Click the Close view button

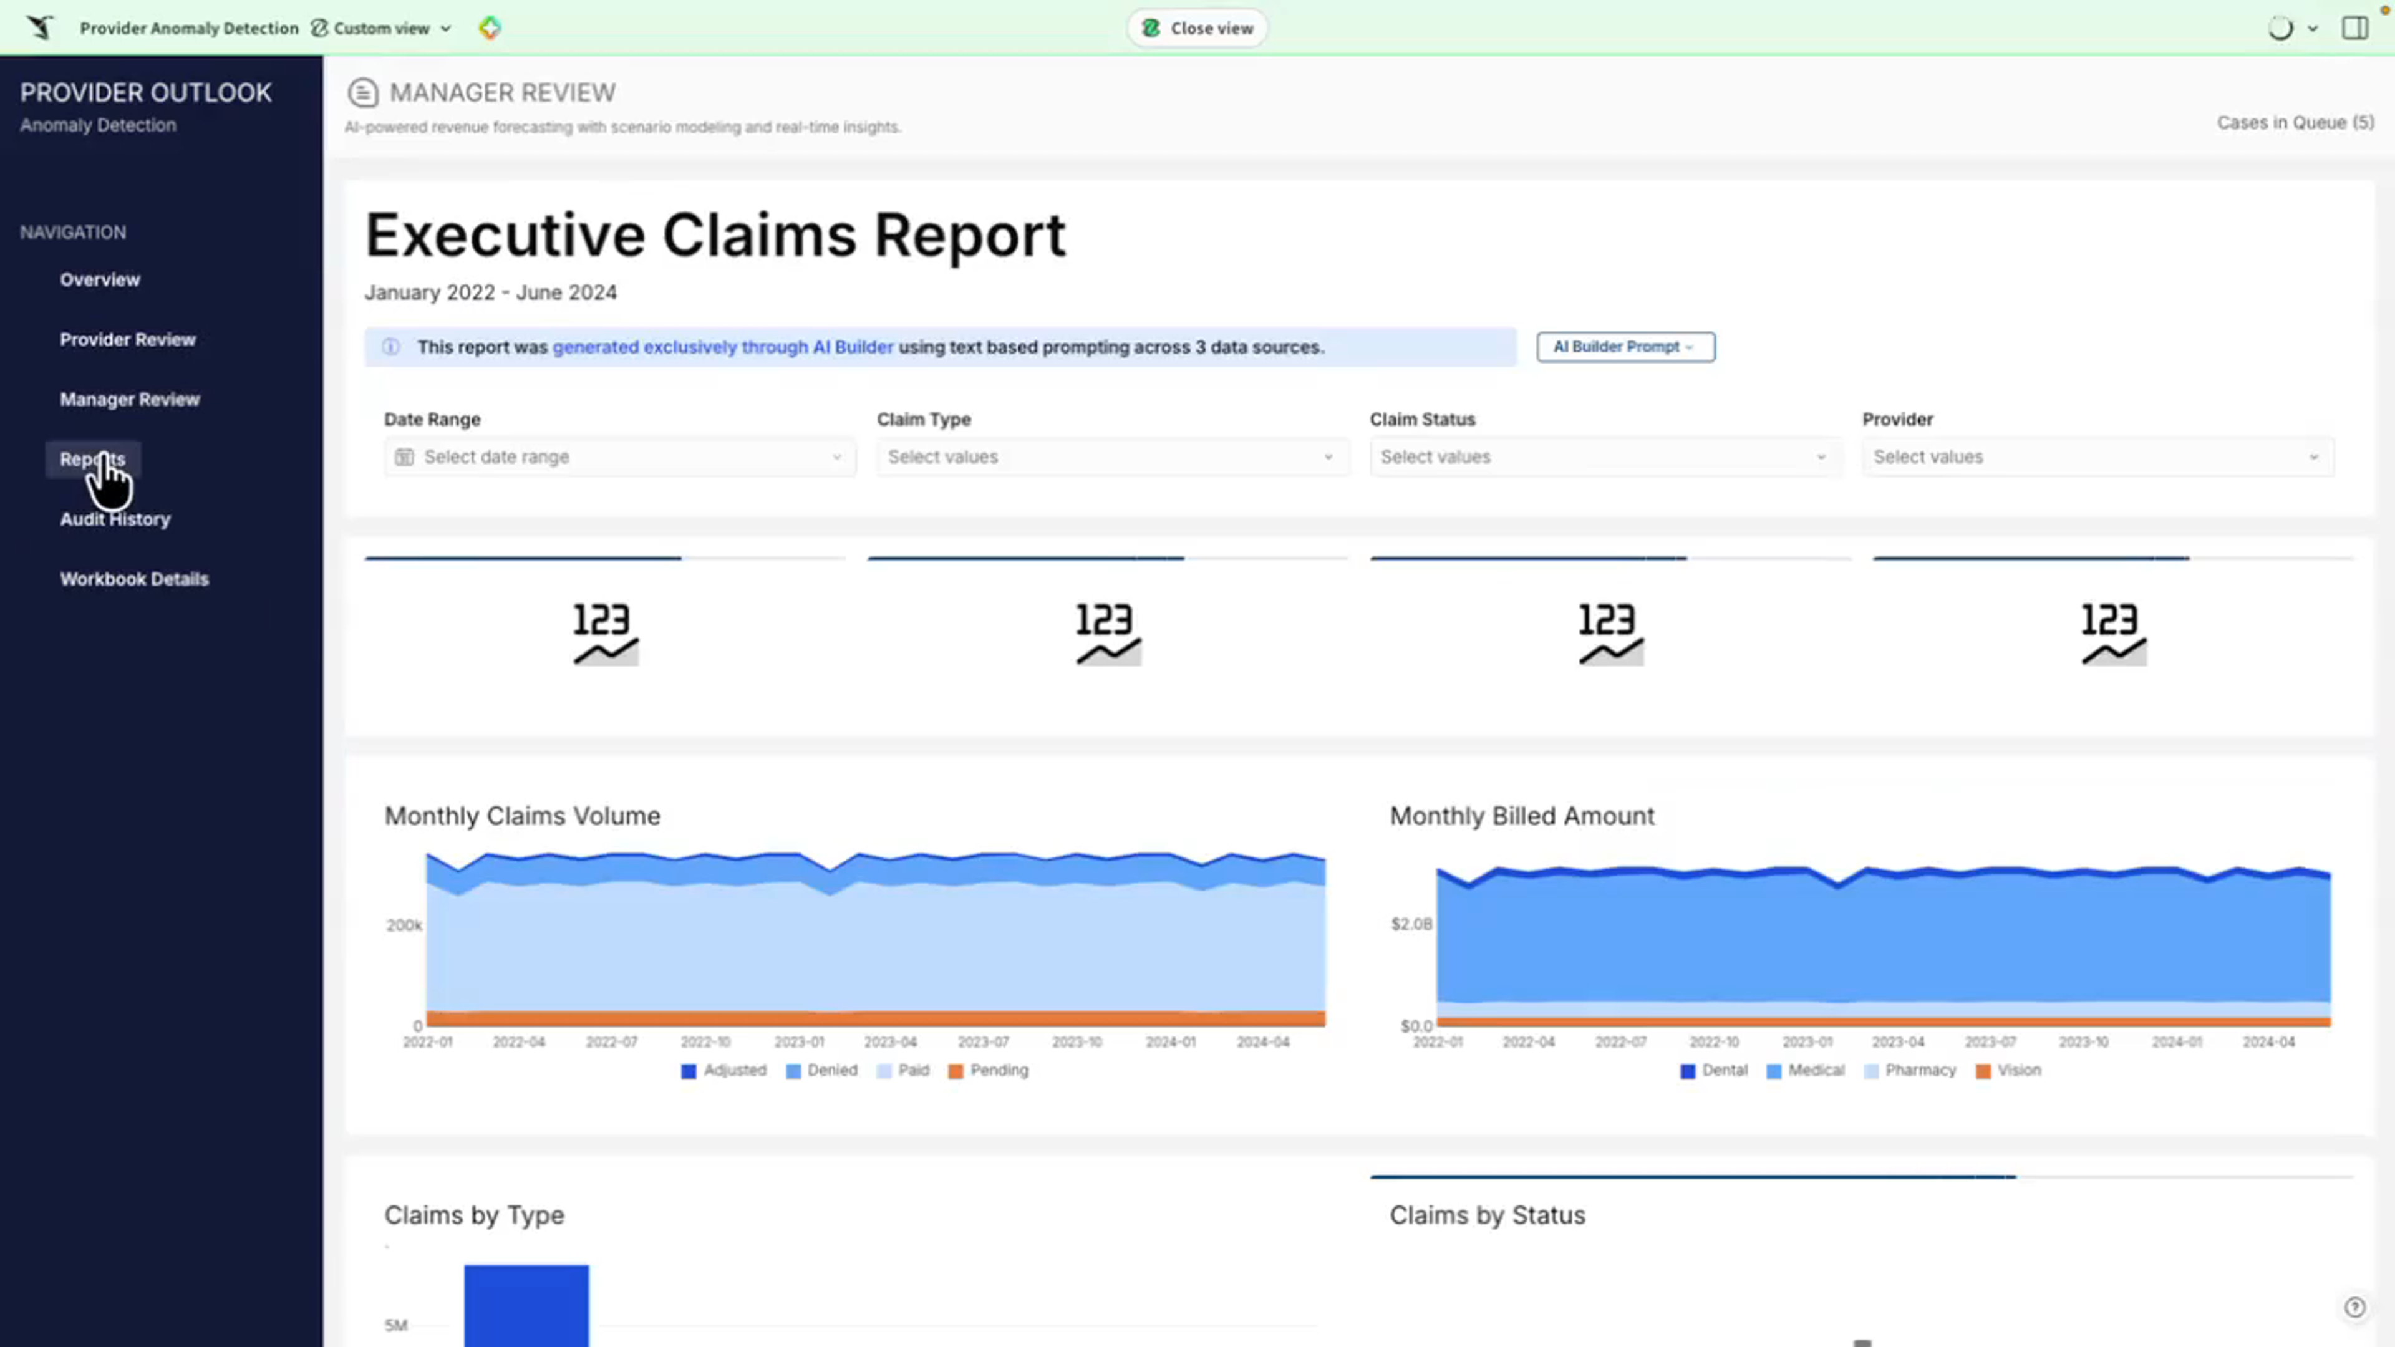click(1197, 28)
